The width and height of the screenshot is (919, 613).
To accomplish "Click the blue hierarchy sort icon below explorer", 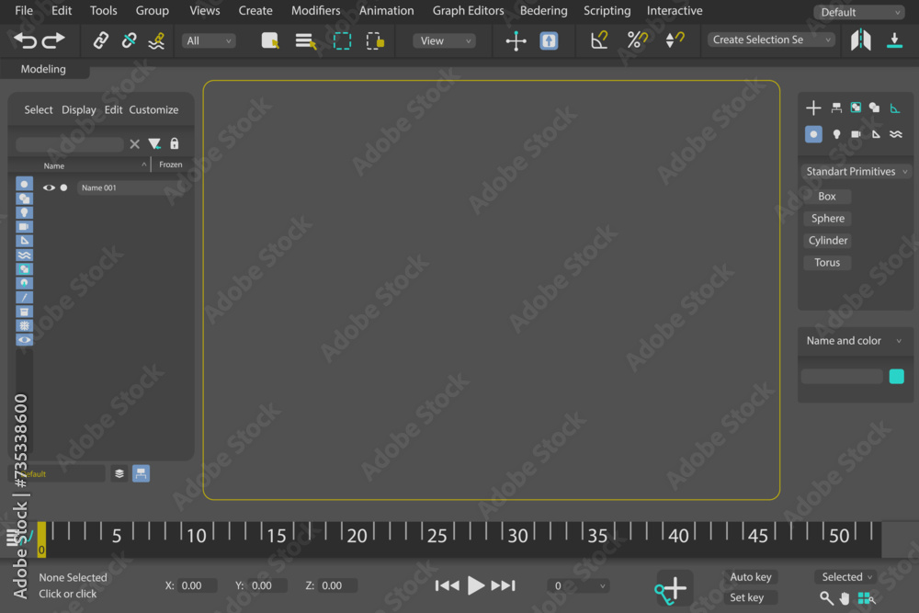I will (141, 473).
